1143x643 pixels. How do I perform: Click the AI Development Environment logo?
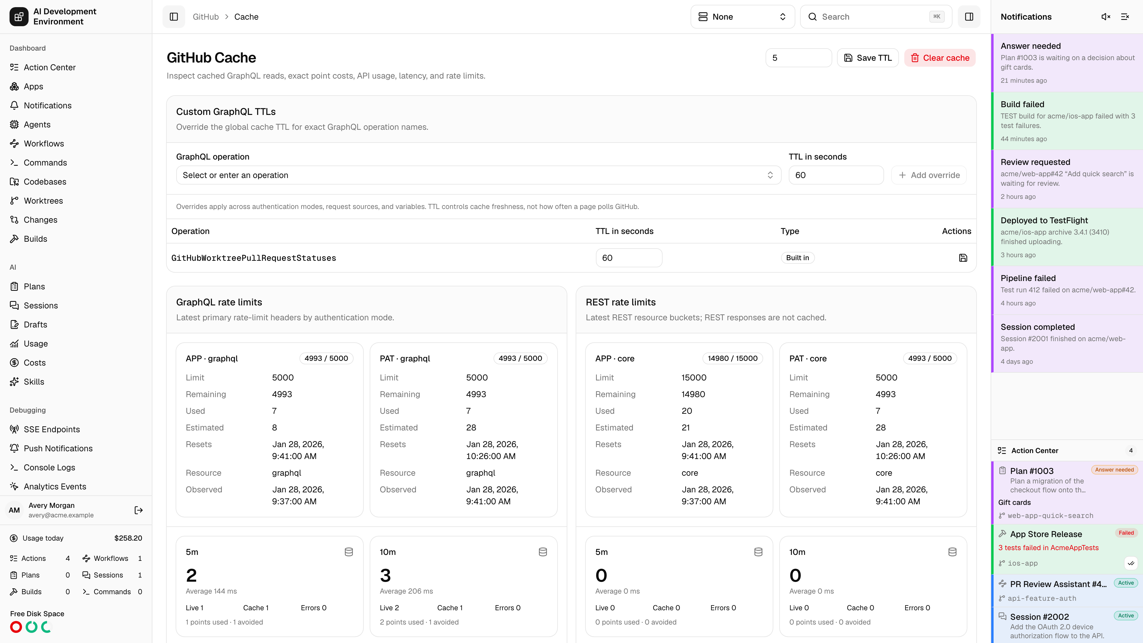(19, 17)
